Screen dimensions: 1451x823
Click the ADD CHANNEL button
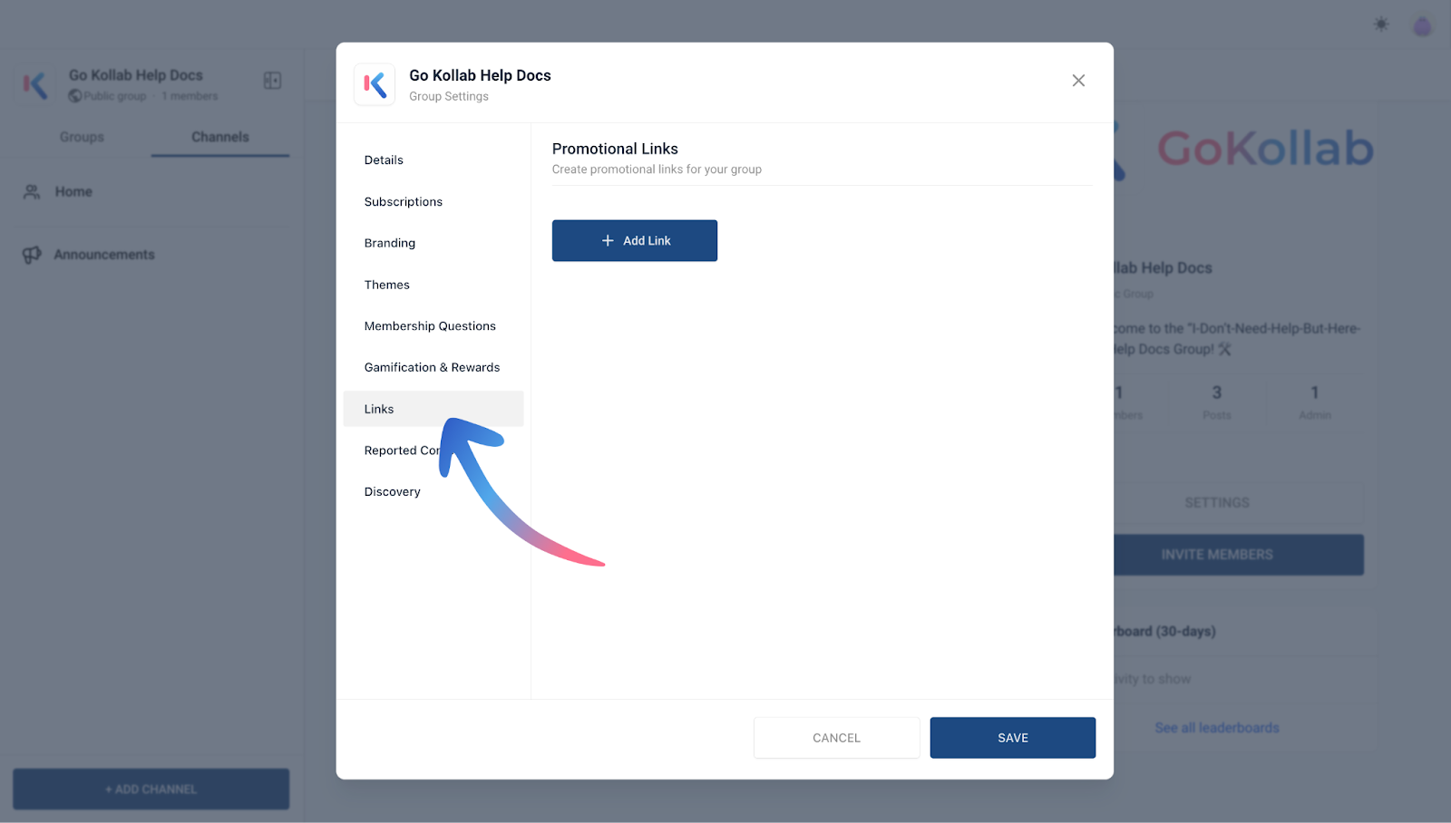[151, 789]
